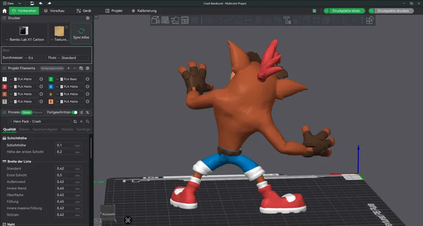Viewport: 423px width, 226px height.
Task: Open the Durchmesser 0.4 nozzle dropdown
Action: coord(35,57)
